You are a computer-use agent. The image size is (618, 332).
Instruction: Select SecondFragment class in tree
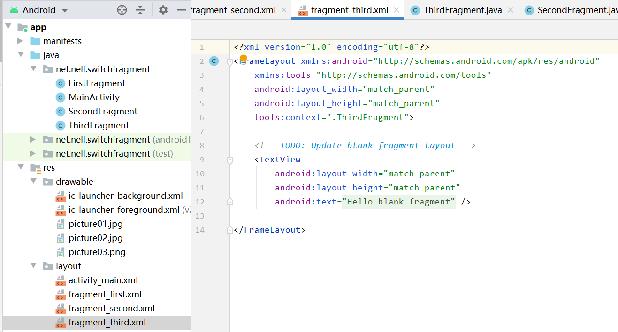pos(103,112)
